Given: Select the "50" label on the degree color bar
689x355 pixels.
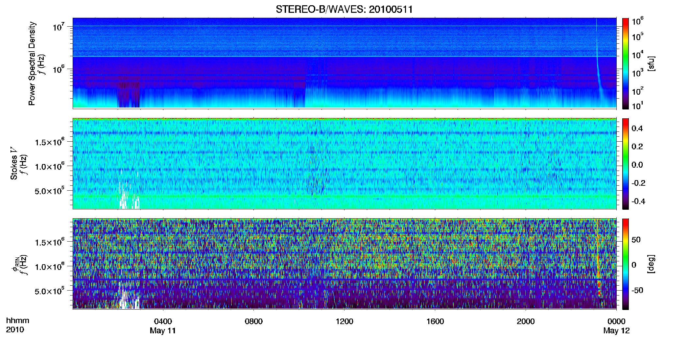Looking at the screenshot, I should [x=636, y=240].
